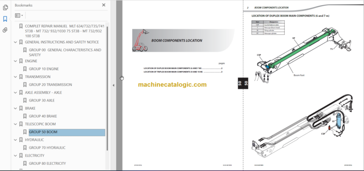
Task: Click bookmark icon beside GROUP 40 BRAKE
Action: click(x=25, y=116)
